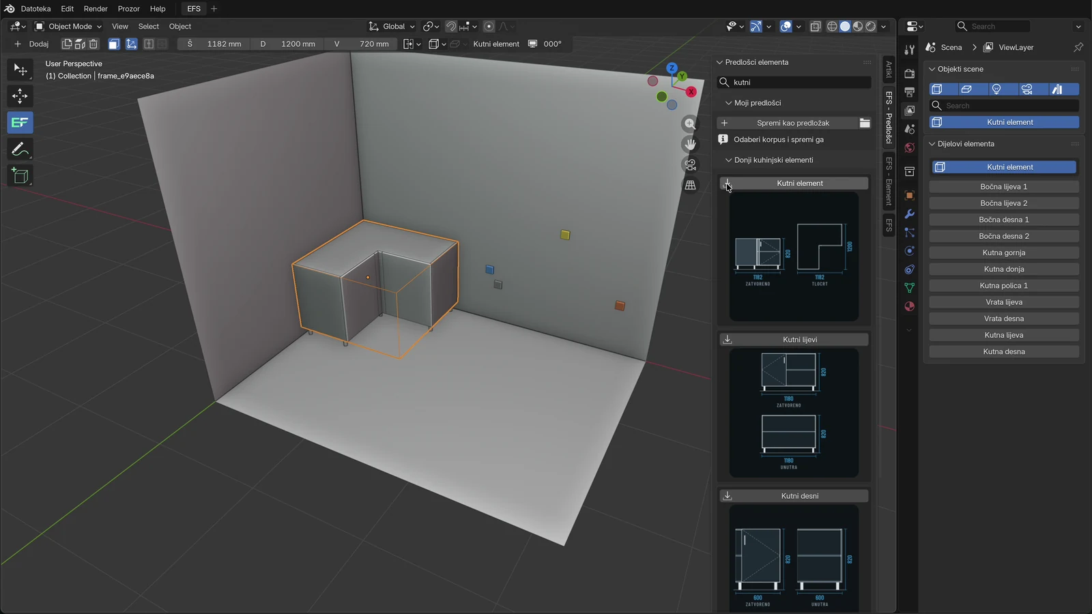This screenshot has height=614, width=1092.
Task: Enable wireframe shading mode
Action: point(832,27)
